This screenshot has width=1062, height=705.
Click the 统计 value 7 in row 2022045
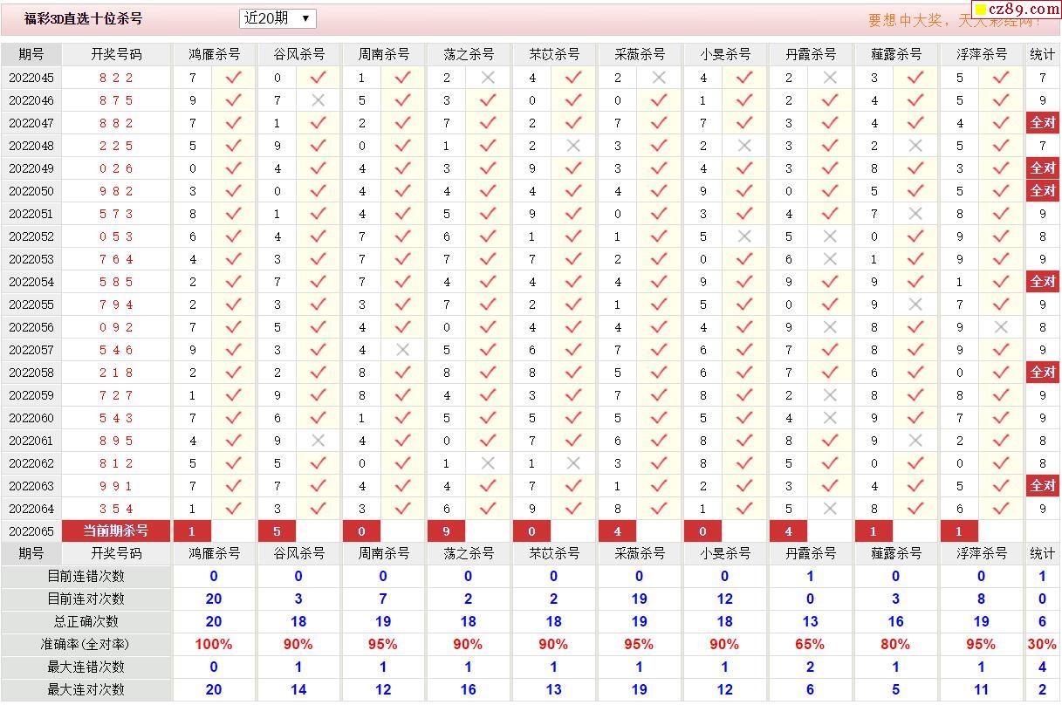[x=1042, y=78]
